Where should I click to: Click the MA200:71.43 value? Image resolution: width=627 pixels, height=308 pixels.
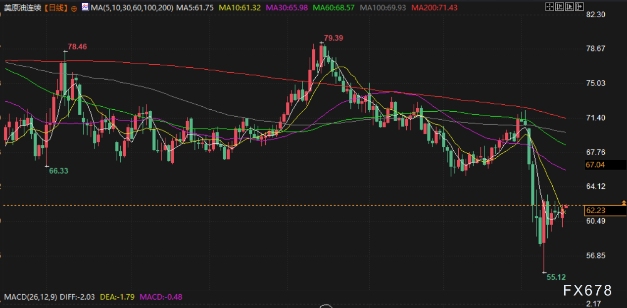click(434, 7)
